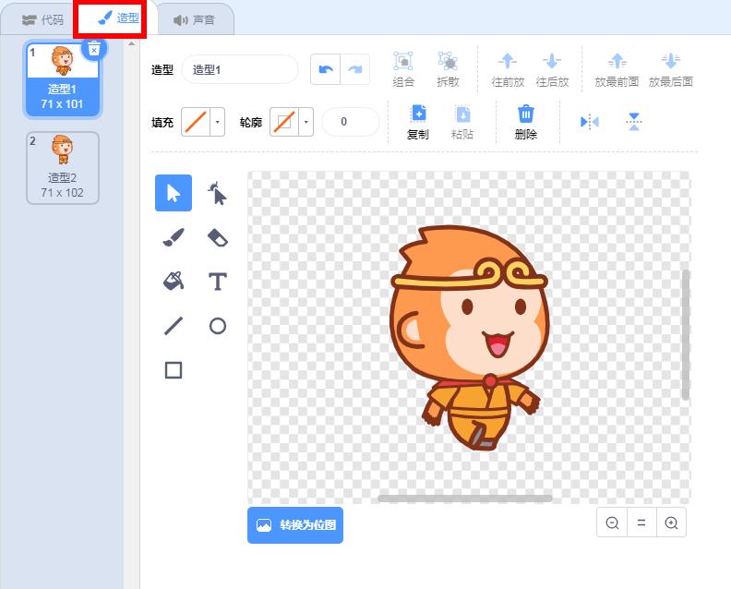731x589 pixels.
Task: Click the outline color swatch
Action: tap(284, 122)
